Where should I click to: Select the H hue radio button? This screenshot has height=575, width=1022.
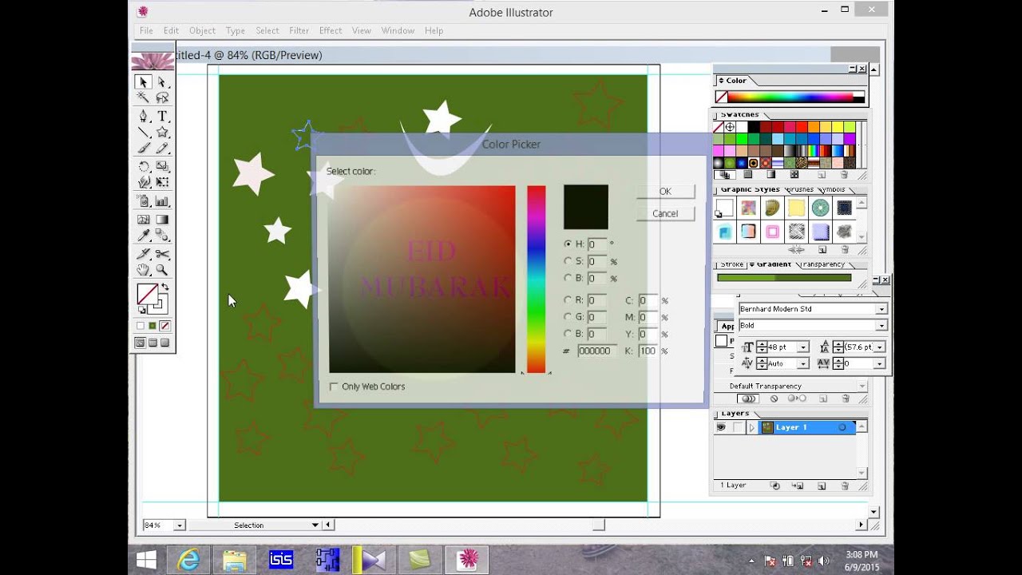point(568,244)
